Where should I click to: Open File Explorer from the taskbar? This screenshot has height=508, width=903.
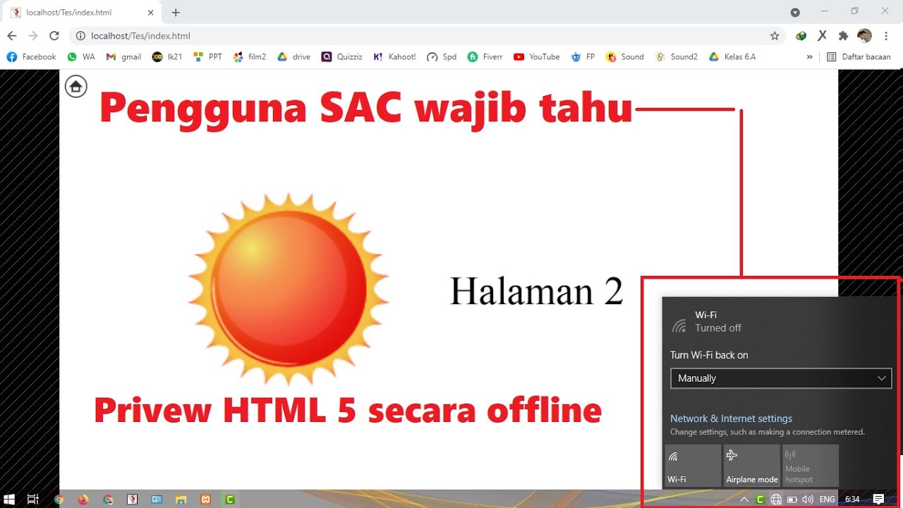pyautogui.click(x=181, y=500)
